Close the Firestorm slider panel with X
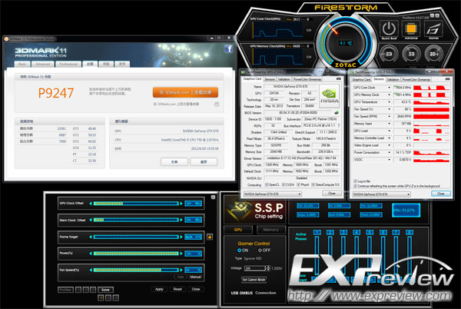Viewport: 461px width, 309px height. tap(213, 198)
